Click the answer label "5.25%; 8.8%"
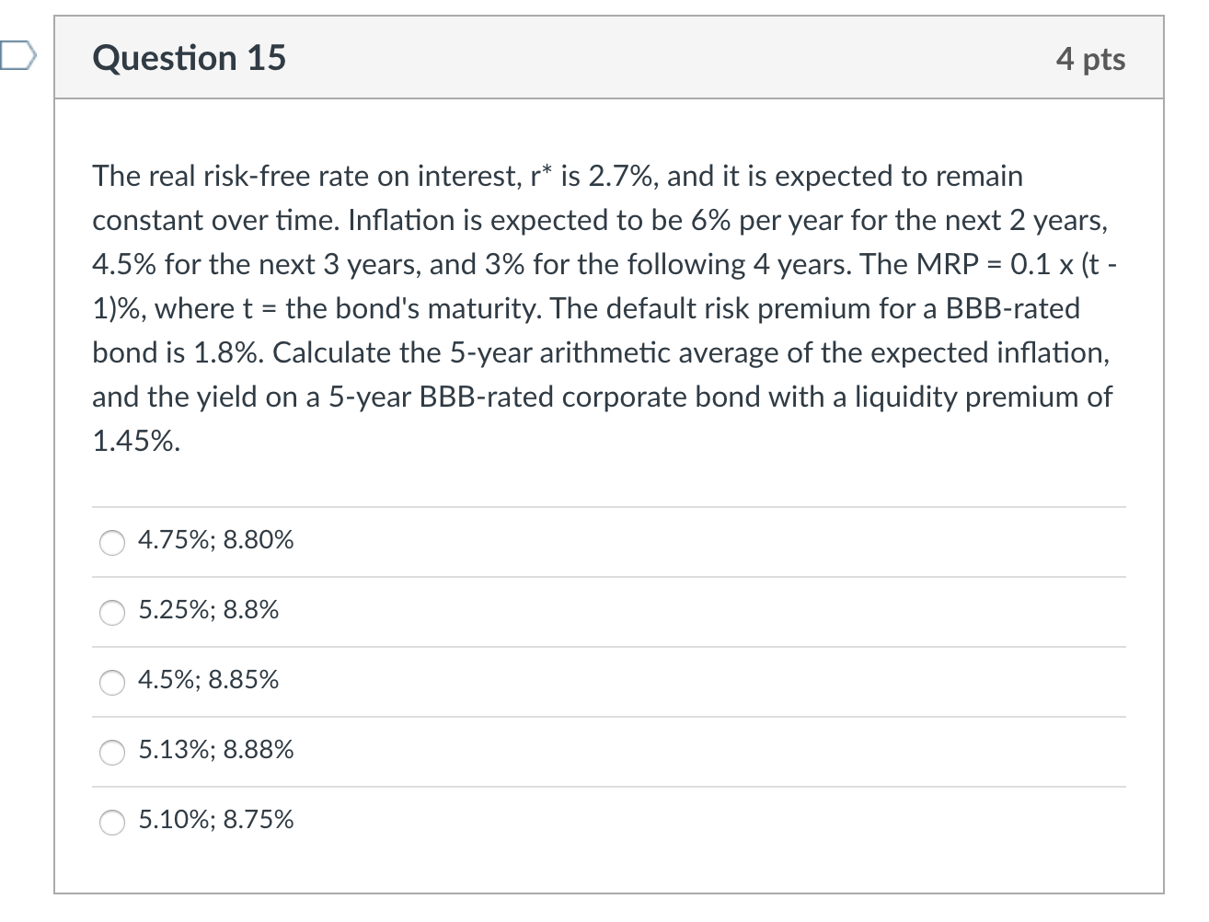 coord(209,610)
